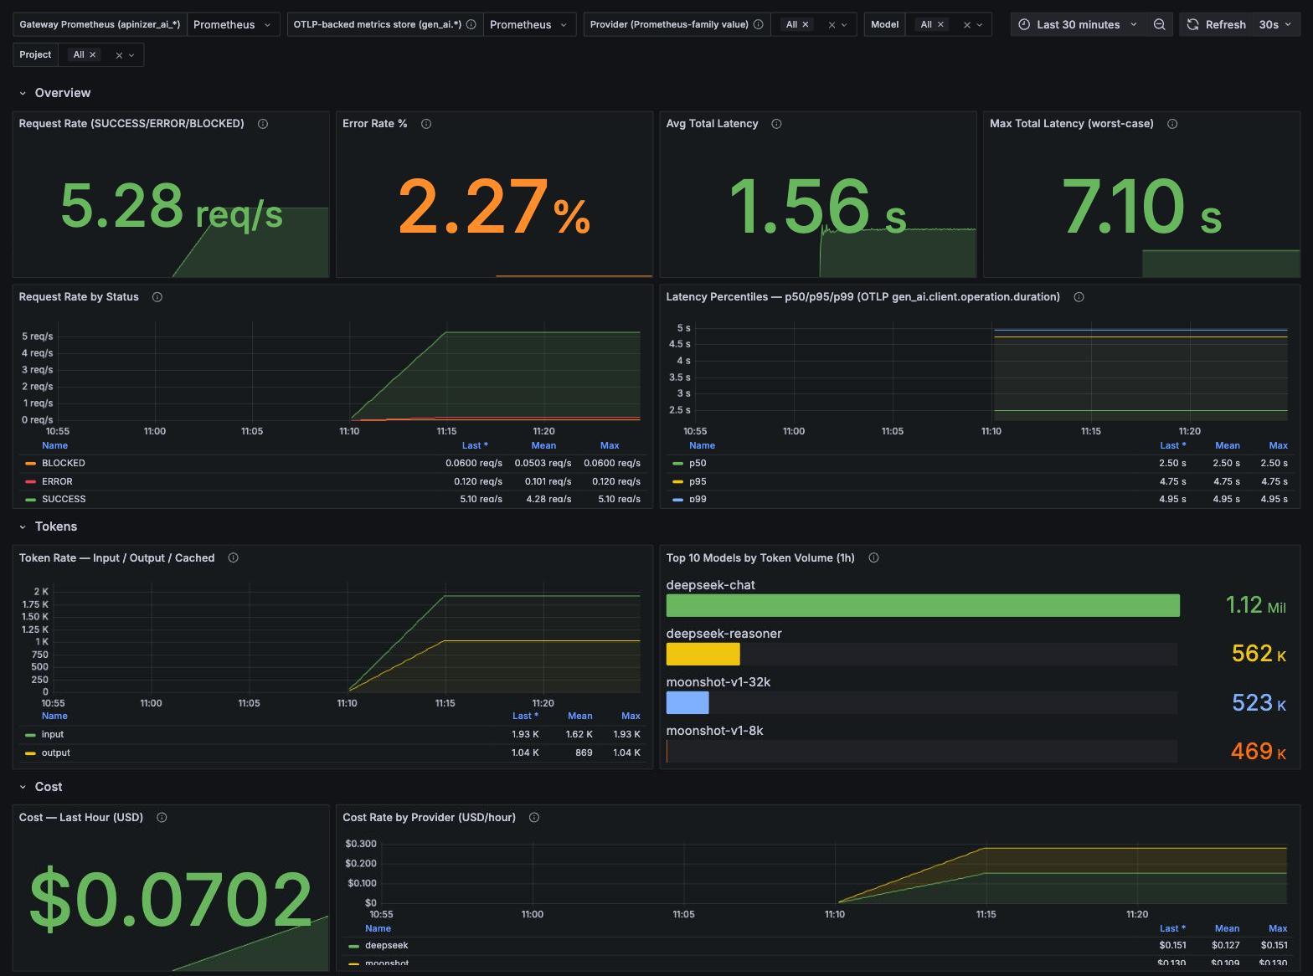Clear the Model filter selection
Image resolution: width=1313 pixels, height=976 pixels.
click(967, 25)
